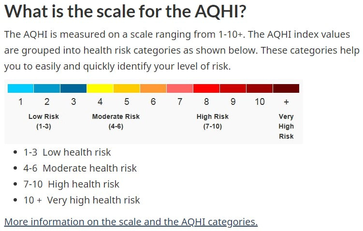Image resolution: width=363 pixels, height=231 pixels.
Task: Click the golden yellow swatch above number 5
Action: click(x=127, y=88)
